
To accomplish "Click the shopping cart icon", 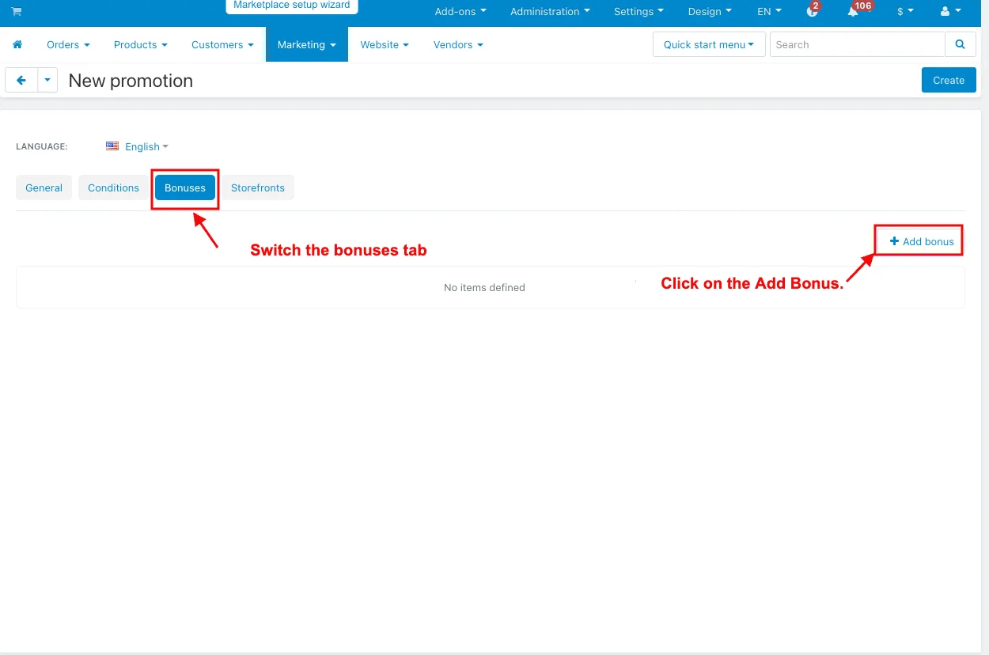I will coord(17,12).
